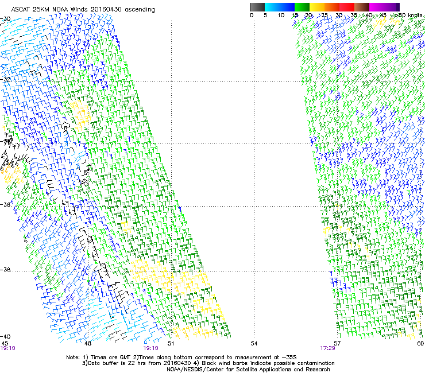This screenshot has height=373, width=425.
Task: Click the '>50 knots' legend label
Action: point(408,15)
